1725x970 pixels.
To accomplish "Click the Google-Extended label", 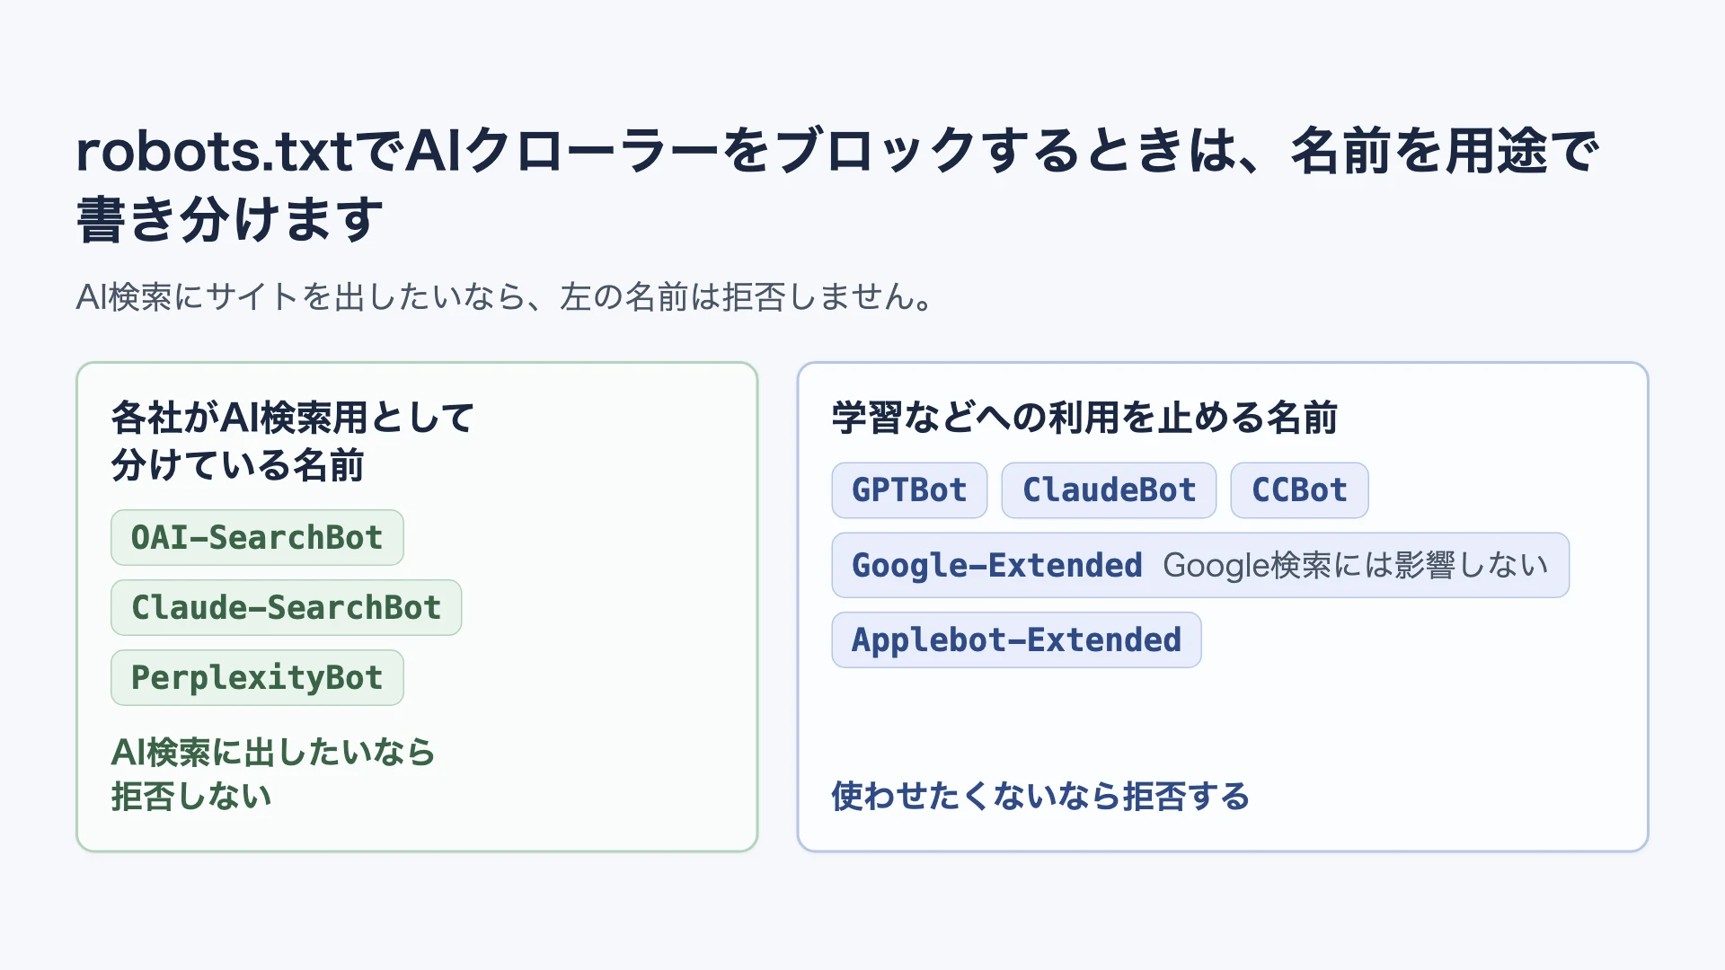I will pos(996,566).
